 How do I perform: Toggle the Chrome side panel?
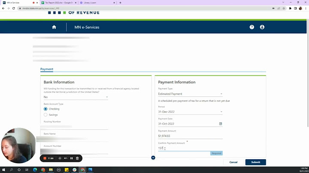[x=295, y=8]
